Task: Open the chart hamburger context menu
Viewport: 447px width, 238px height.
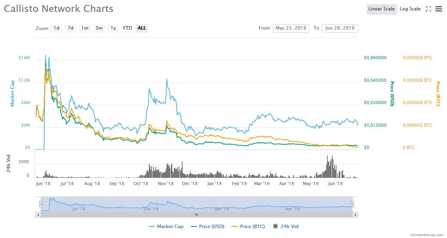Action: (x=439, y=9)
